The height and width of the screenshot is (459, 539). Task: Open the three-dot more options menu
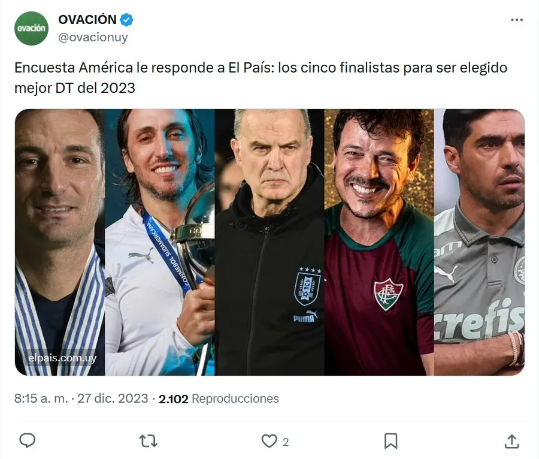[x=517, y=20]
